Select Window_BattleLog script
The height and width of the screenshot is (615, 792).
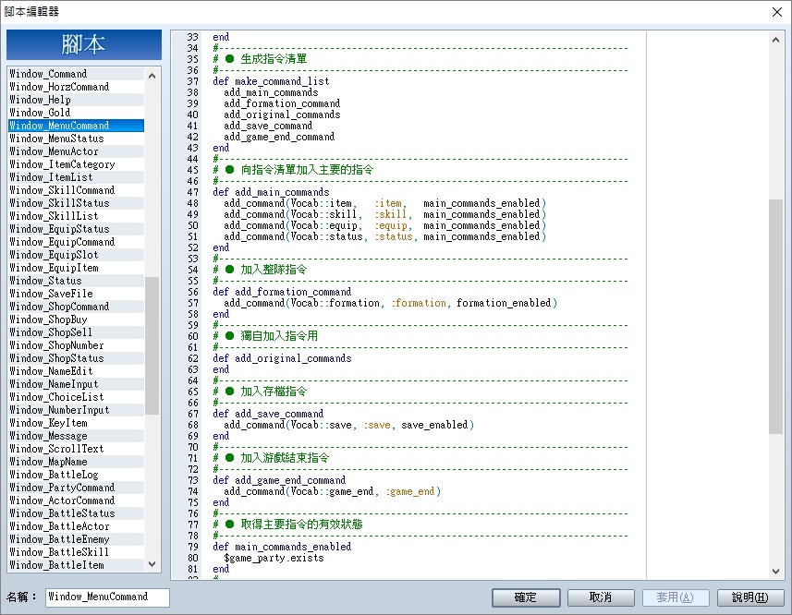(77, 475)
